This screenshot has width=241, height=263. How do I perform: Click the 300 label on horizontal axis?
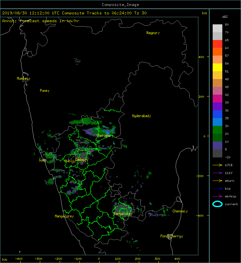pos(157,259)
